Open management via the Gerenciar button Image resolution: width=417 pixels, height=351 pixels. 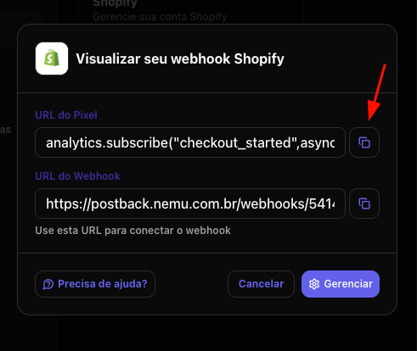(341, 284)
